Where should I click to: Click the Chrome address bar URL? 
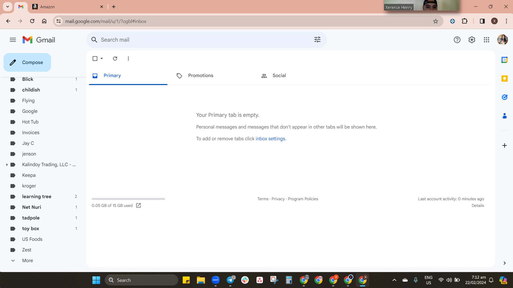click(x=106, y=21)
